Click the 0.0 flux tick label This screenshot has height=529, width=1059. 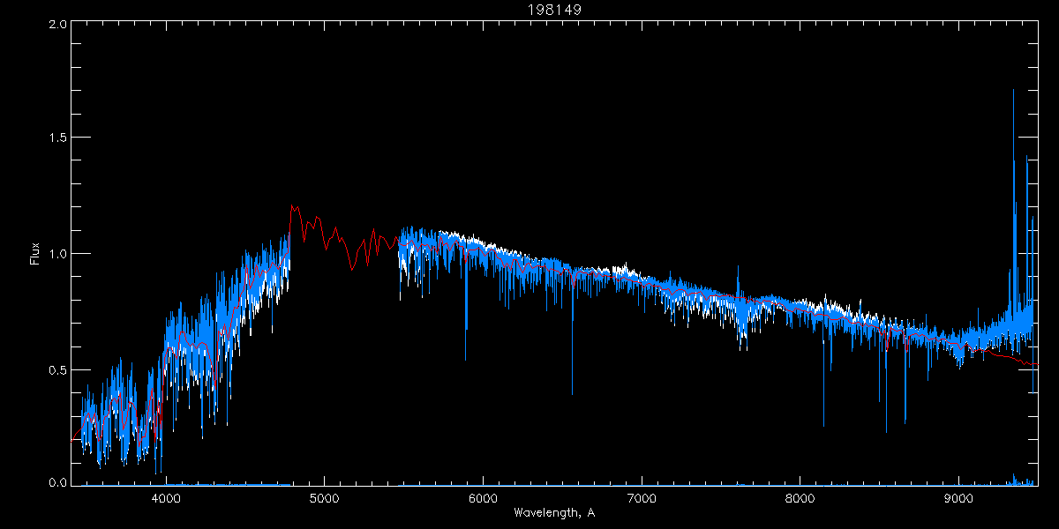coord(57,482)
